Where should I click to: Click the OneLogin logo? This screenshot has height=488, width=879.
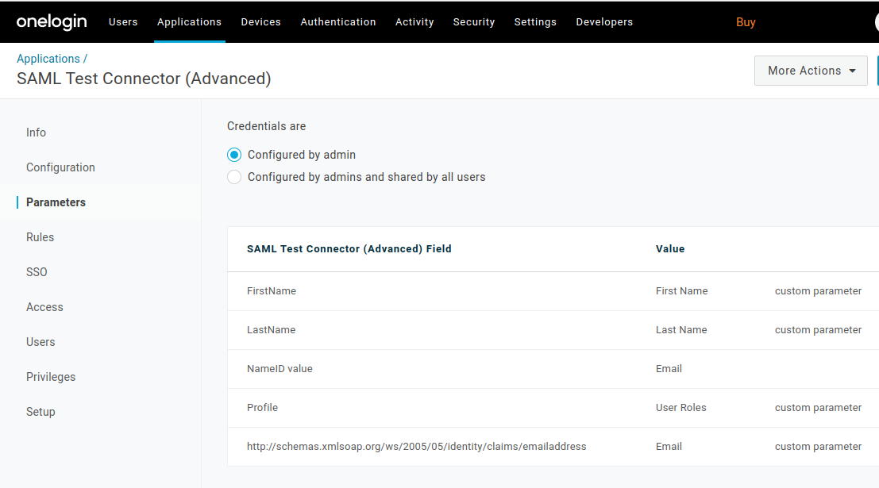(52, 22)
